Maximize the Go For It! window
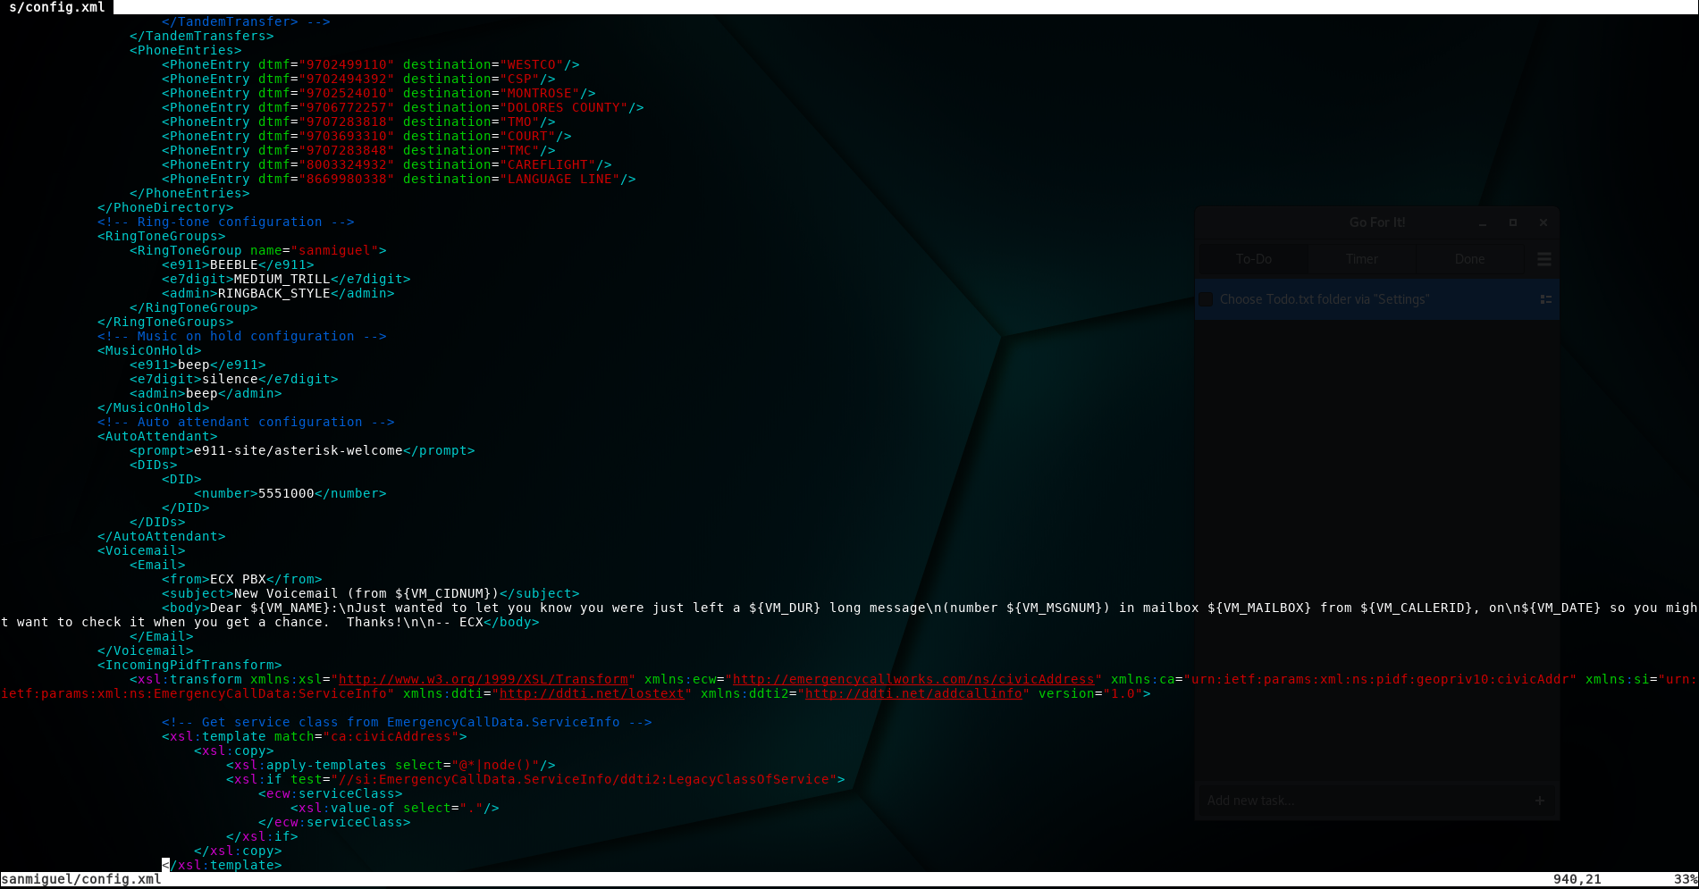This screenshot has width=1699, height=889. coord(1512,222)
